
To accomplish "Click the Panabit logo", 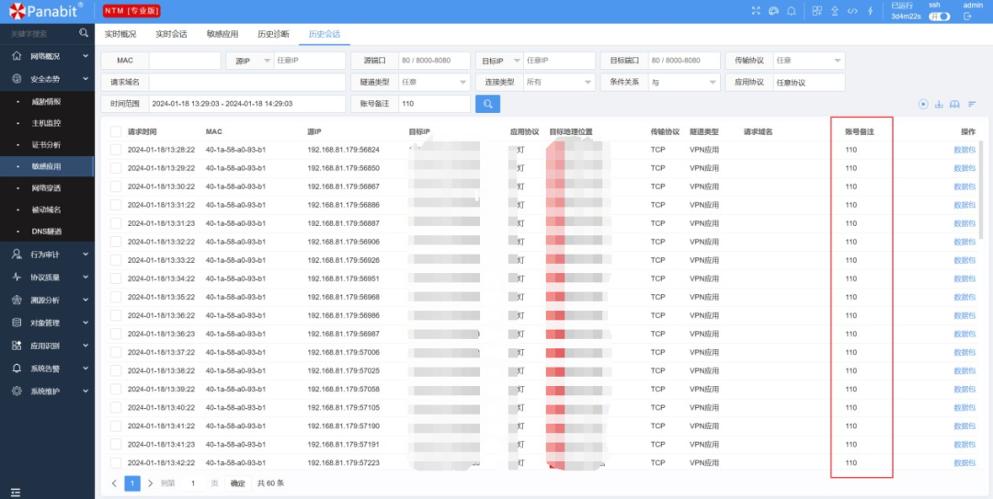I will pyautogui.click(x=46, y=11).
